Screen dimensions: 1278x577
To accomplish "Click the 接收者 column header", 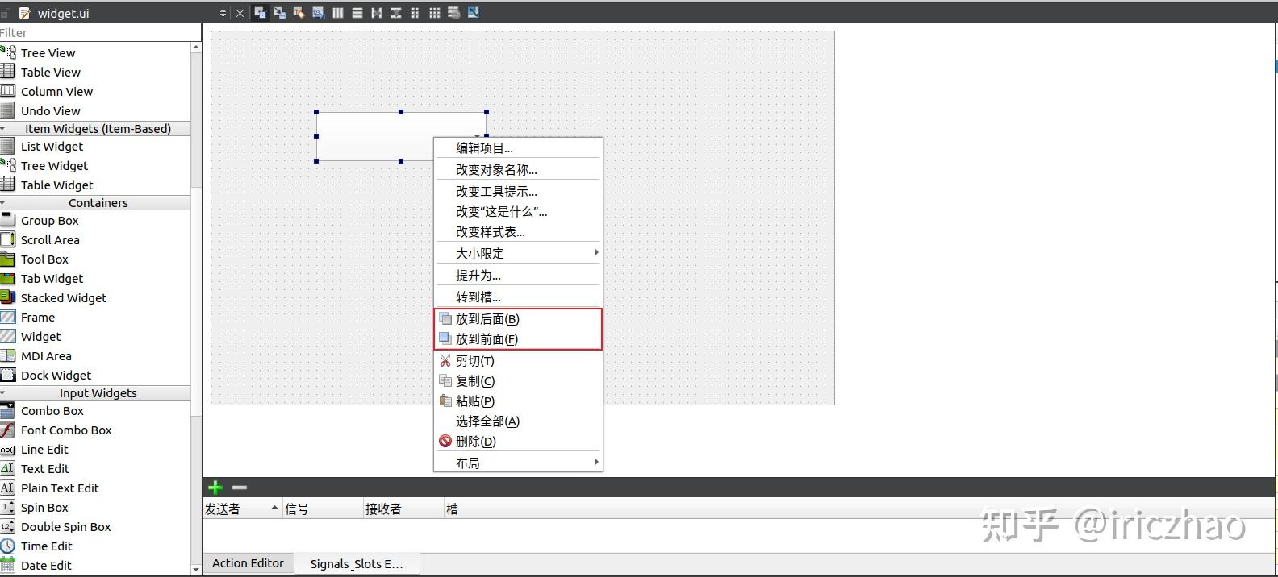I will (x=403, y=509).
